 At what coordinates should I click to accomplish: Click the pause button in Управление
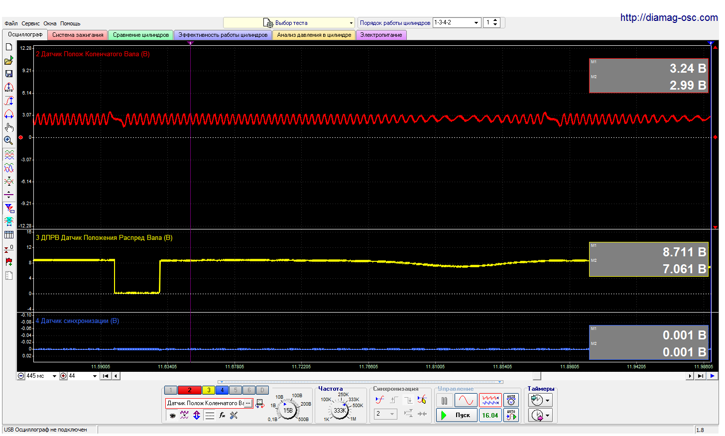tap(444, 400)
